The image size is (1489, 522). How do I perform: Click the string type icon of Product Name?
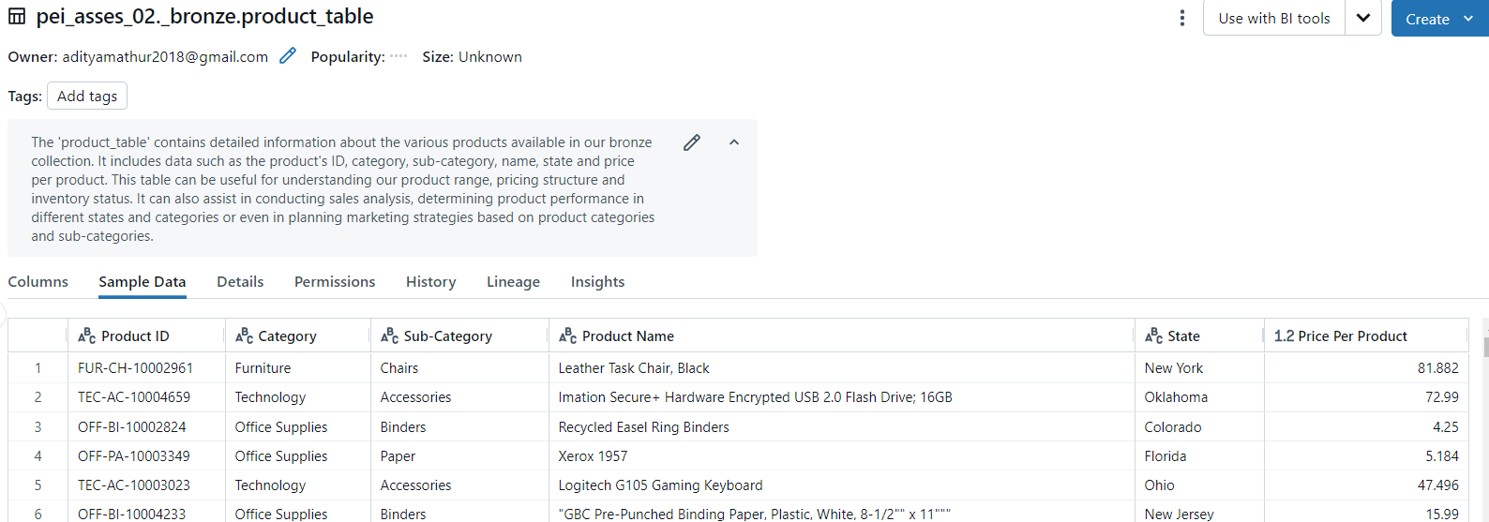(567, 336)
